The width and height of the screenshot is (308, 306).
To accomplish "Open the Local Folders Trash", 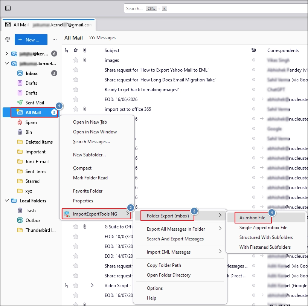I will pyautogui.click(x=30, y=210).
